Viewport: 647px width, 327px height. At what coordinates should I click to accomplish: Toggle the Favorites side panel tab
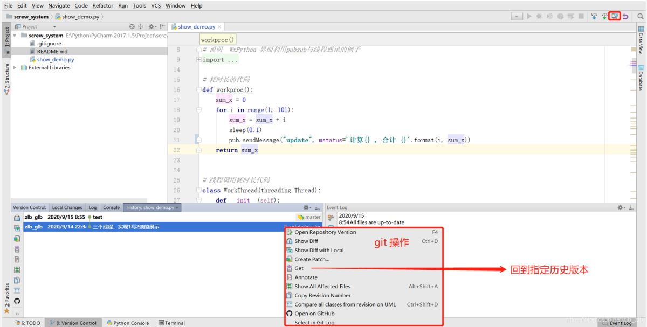point(6,300)
